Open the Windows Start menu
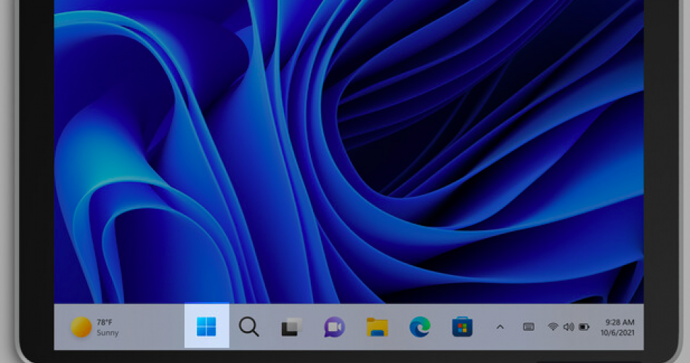Viewport: 690px width, 363px height. click(206, 327)
